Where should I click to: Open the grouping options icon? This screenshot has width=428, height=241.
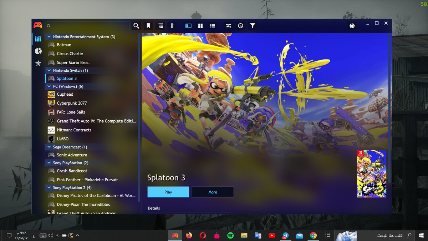click(160, 26)
